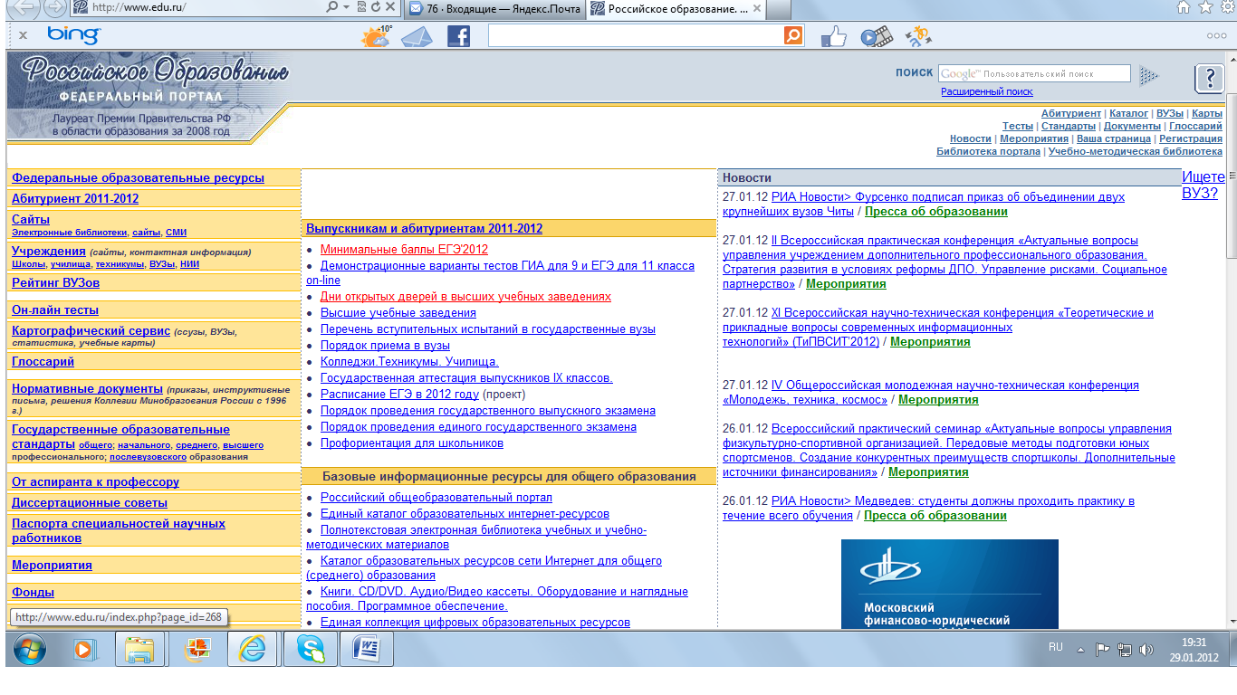
Task: Switch to the Яндекс.Почта tab
Action: pos(494,8)
